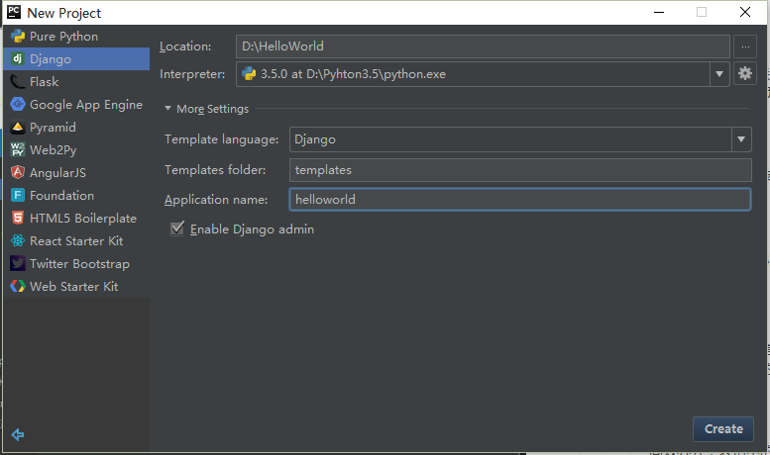The height and width of the screenshot is (455, 770).
Task: Open the location browse ellipsis button
Action: pos(745,46)
